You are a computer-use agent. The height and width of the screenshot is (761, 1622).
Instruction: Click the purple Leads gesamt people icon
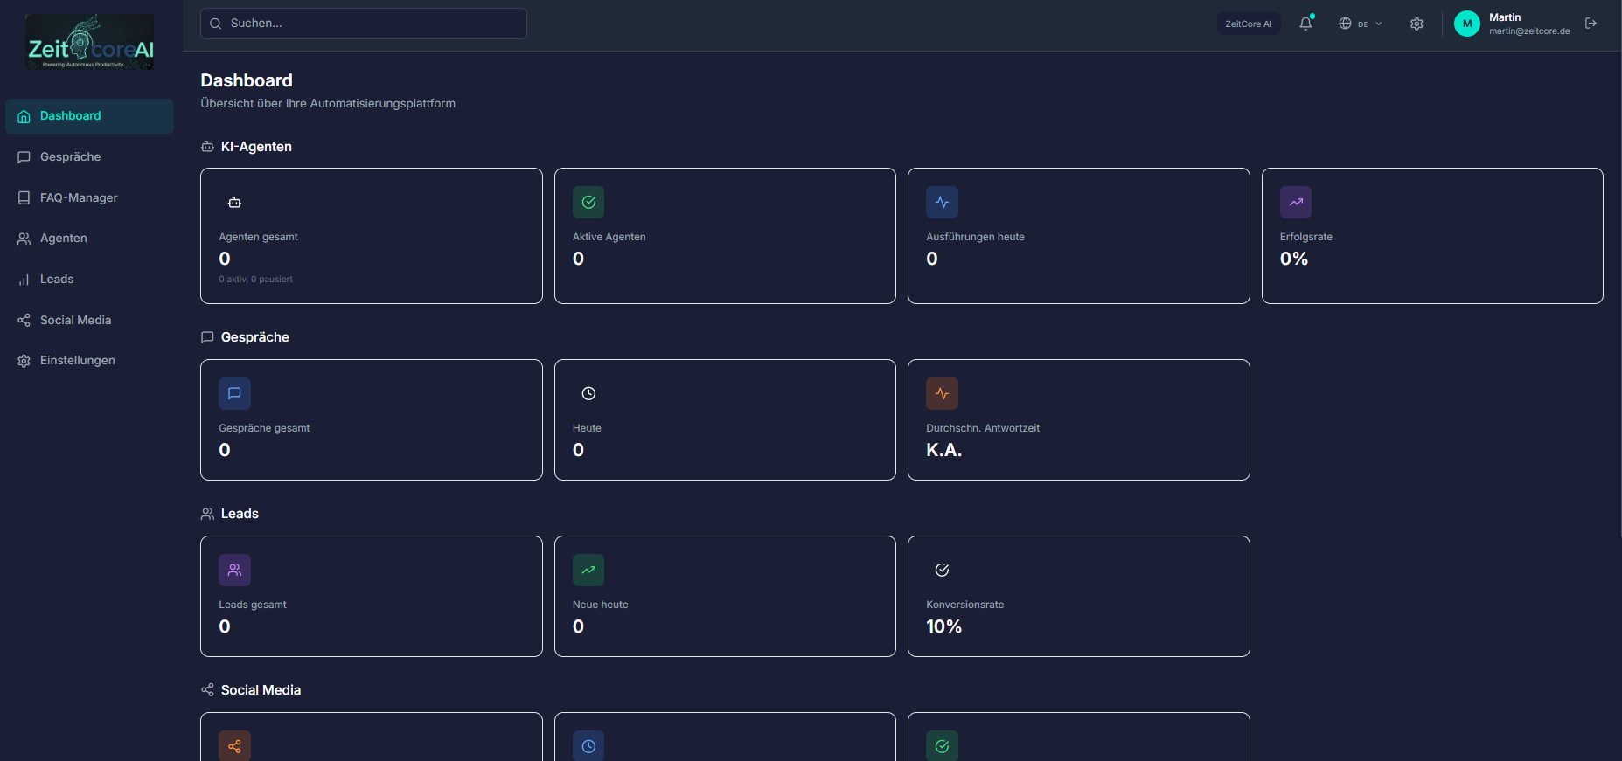pos(234,571)
